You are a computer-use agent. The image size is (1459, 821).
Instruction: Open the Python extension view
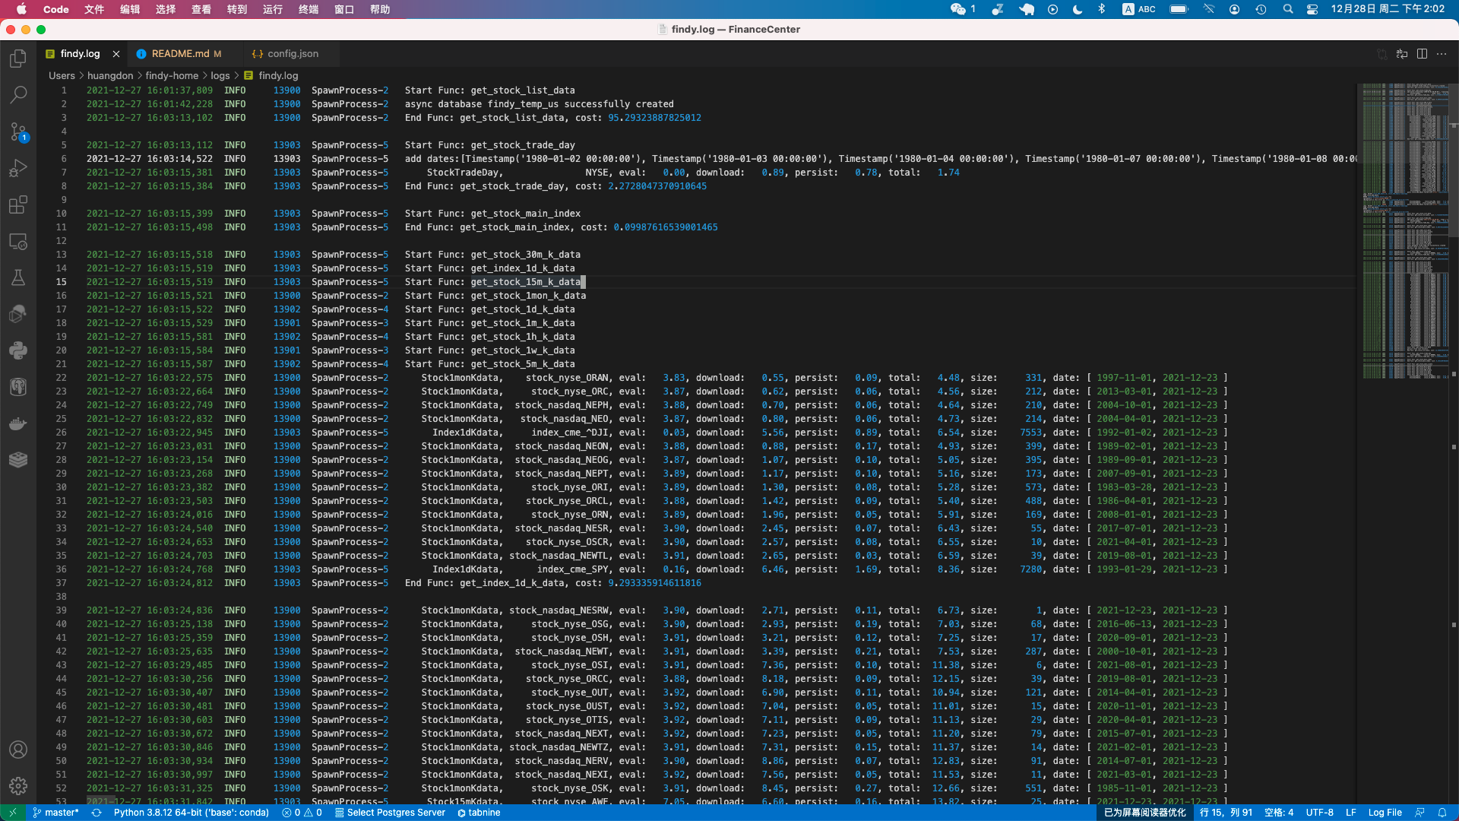point(18,350)
